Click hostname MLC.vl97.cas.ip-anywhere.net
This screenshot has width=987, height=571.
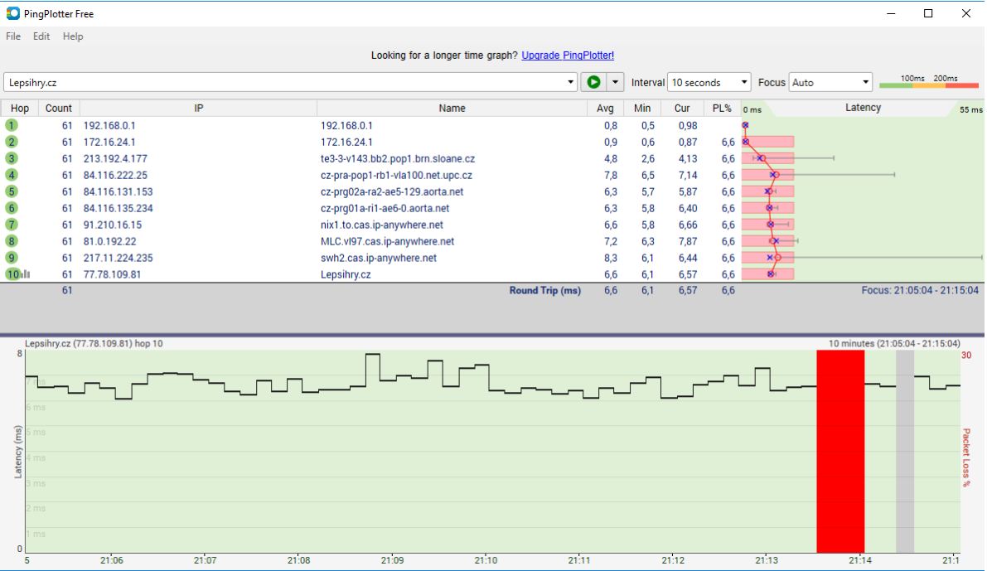[x=387, y=241]
